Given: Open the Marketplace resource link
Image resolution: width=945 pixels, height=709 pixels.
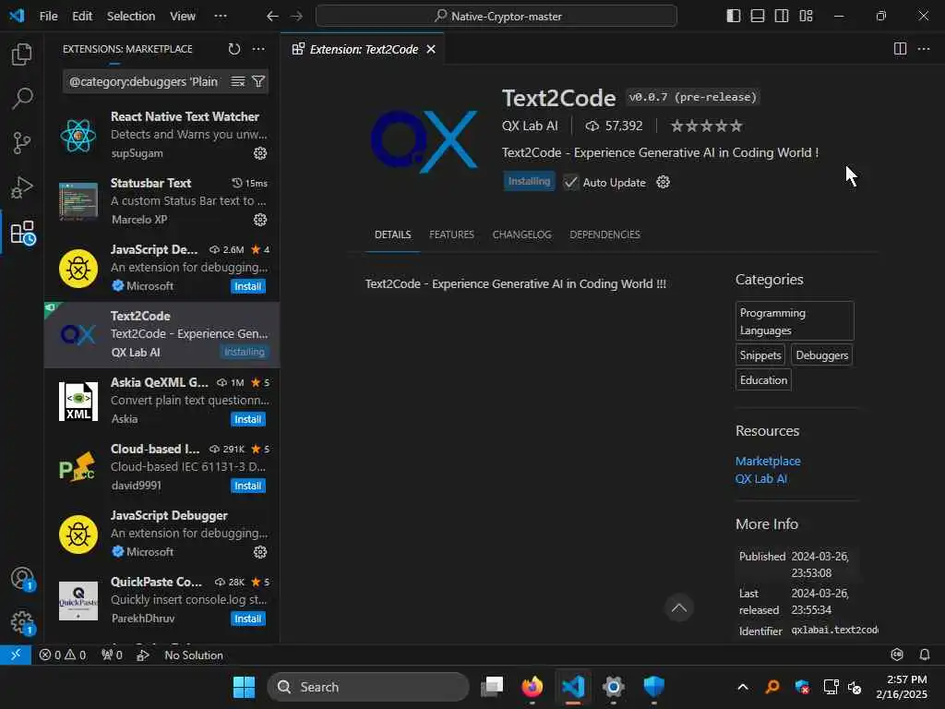Looking at the screenshot, I should (x=768, y=461).
